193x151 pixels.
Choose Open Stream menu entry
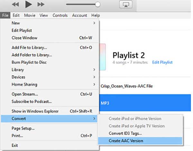49,94
